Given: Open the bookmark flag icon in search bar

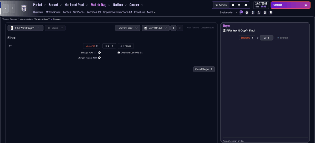Looking at the screenshot, I should pos(233,5).
